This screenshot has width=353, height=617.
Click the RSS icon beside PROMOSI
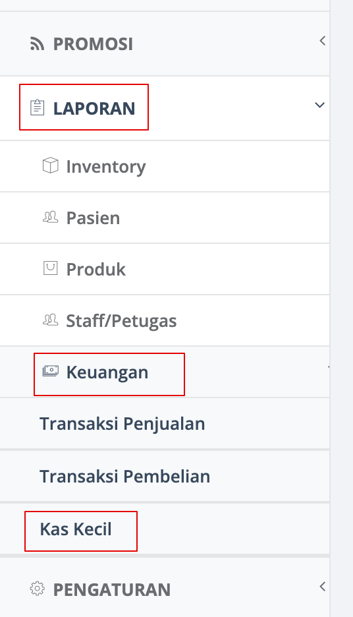(38, 44)
